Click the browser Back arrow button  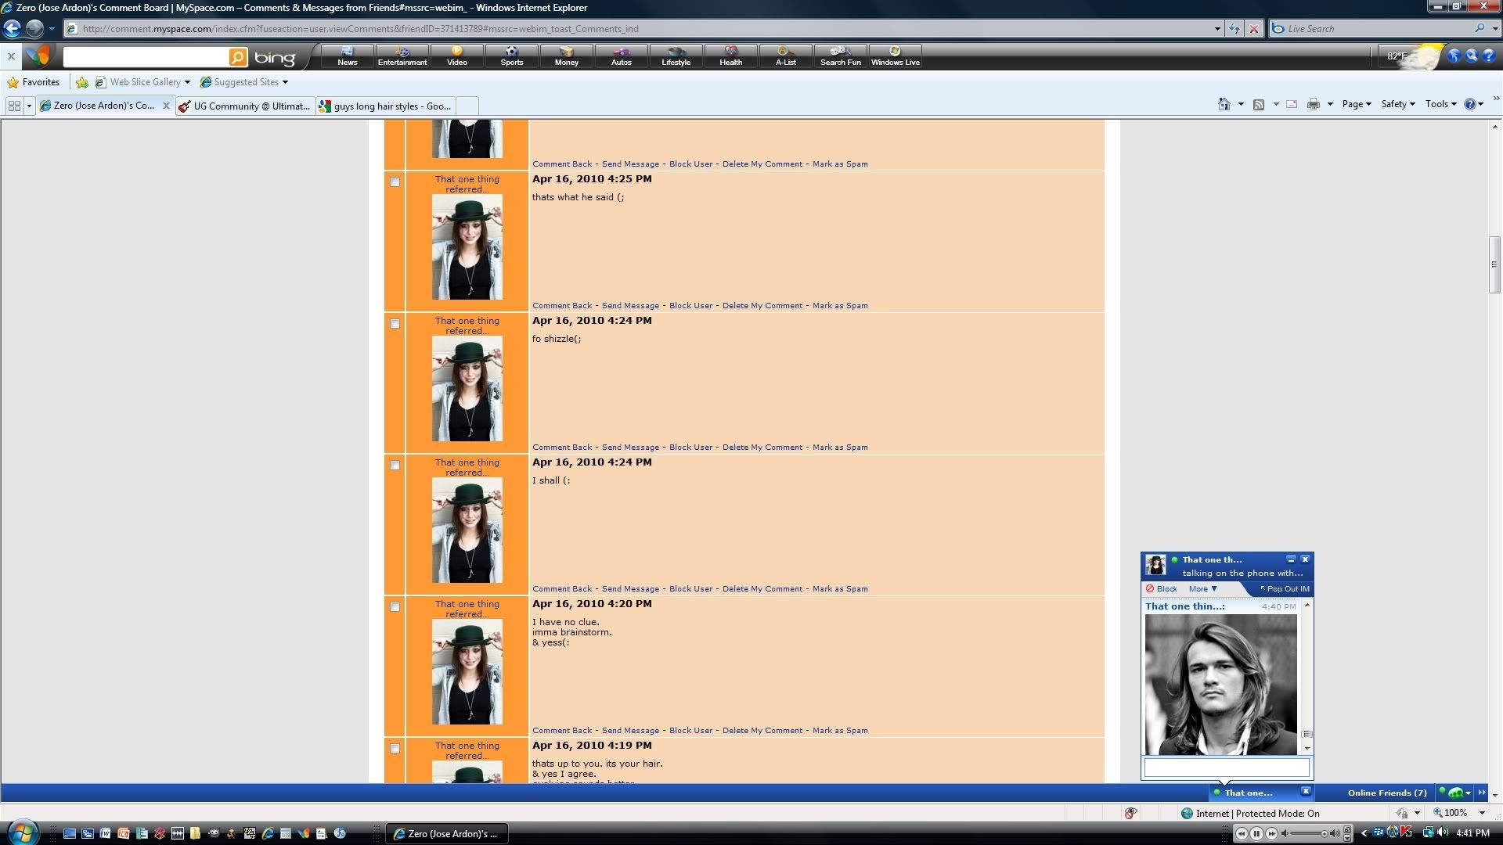coord(12,29)
